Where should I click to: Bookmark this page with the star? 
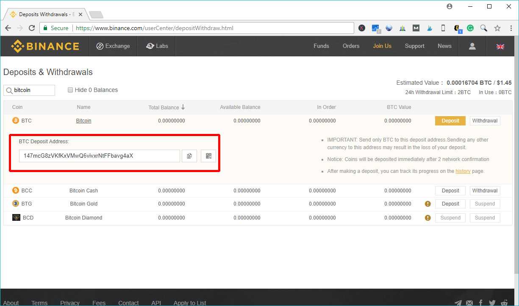tap(497, 28)
